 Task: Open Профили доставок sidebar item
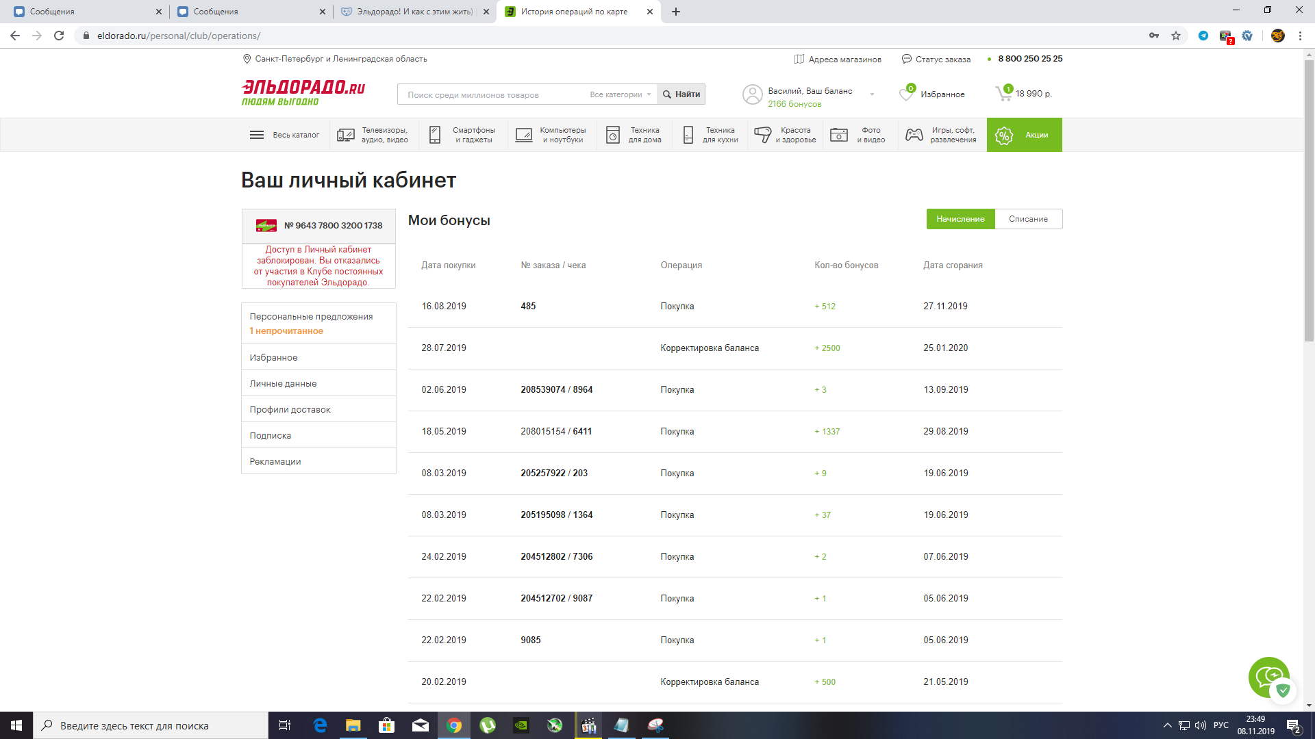[318, 409]
